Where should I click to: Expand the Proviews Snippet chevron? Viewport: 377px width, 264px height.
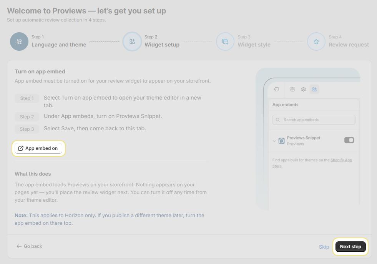click(x=274, y=141)
